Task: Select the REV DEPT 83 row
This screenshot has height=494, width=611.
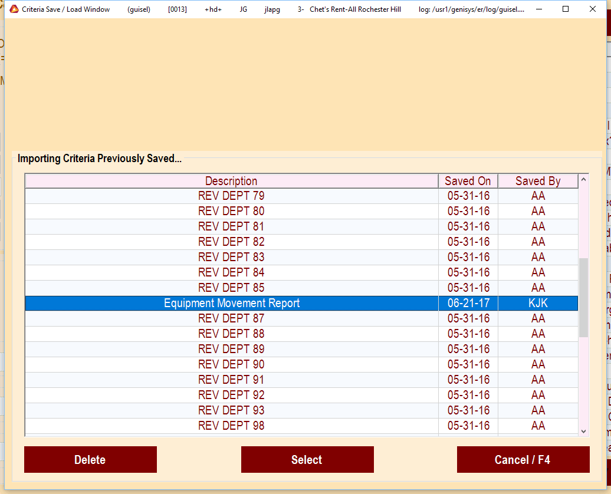Action: click(x=301, y=257)
